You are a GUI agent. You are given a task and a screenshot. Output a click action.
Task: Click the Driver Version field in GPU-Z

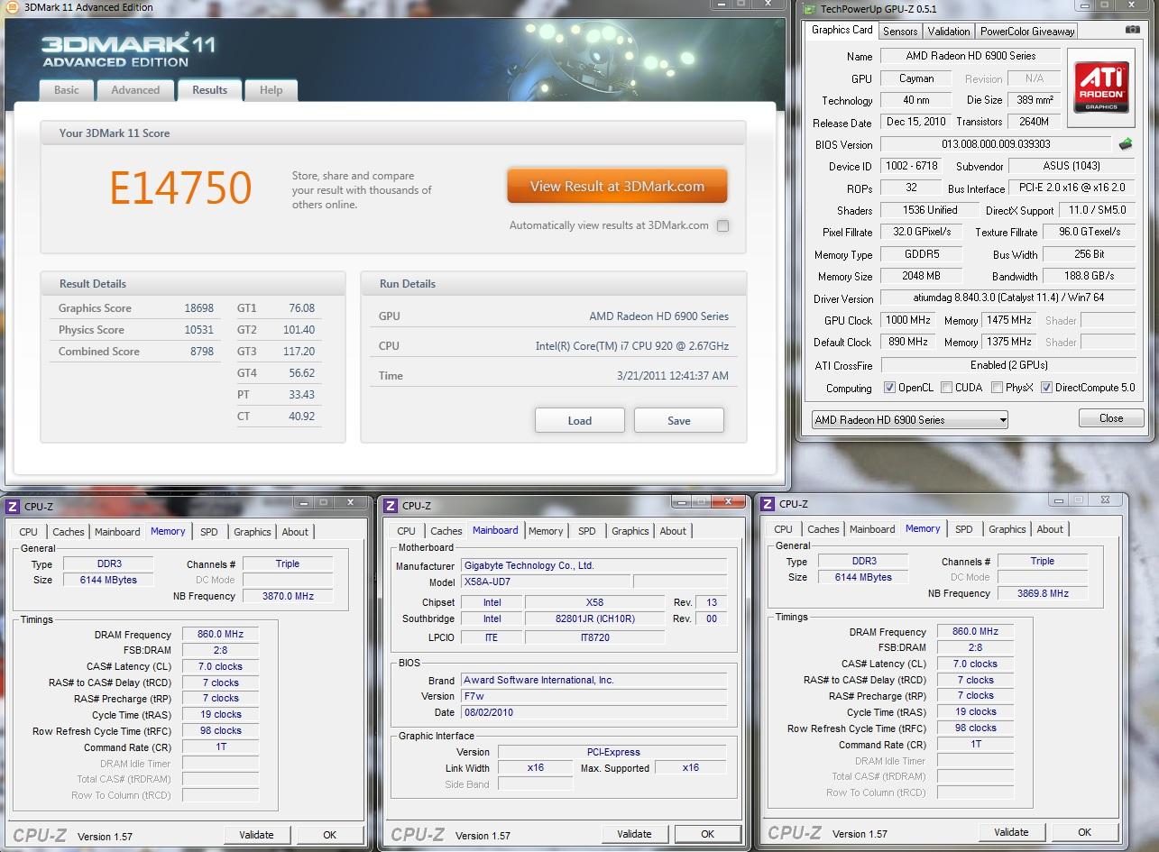coord(1007,298)
